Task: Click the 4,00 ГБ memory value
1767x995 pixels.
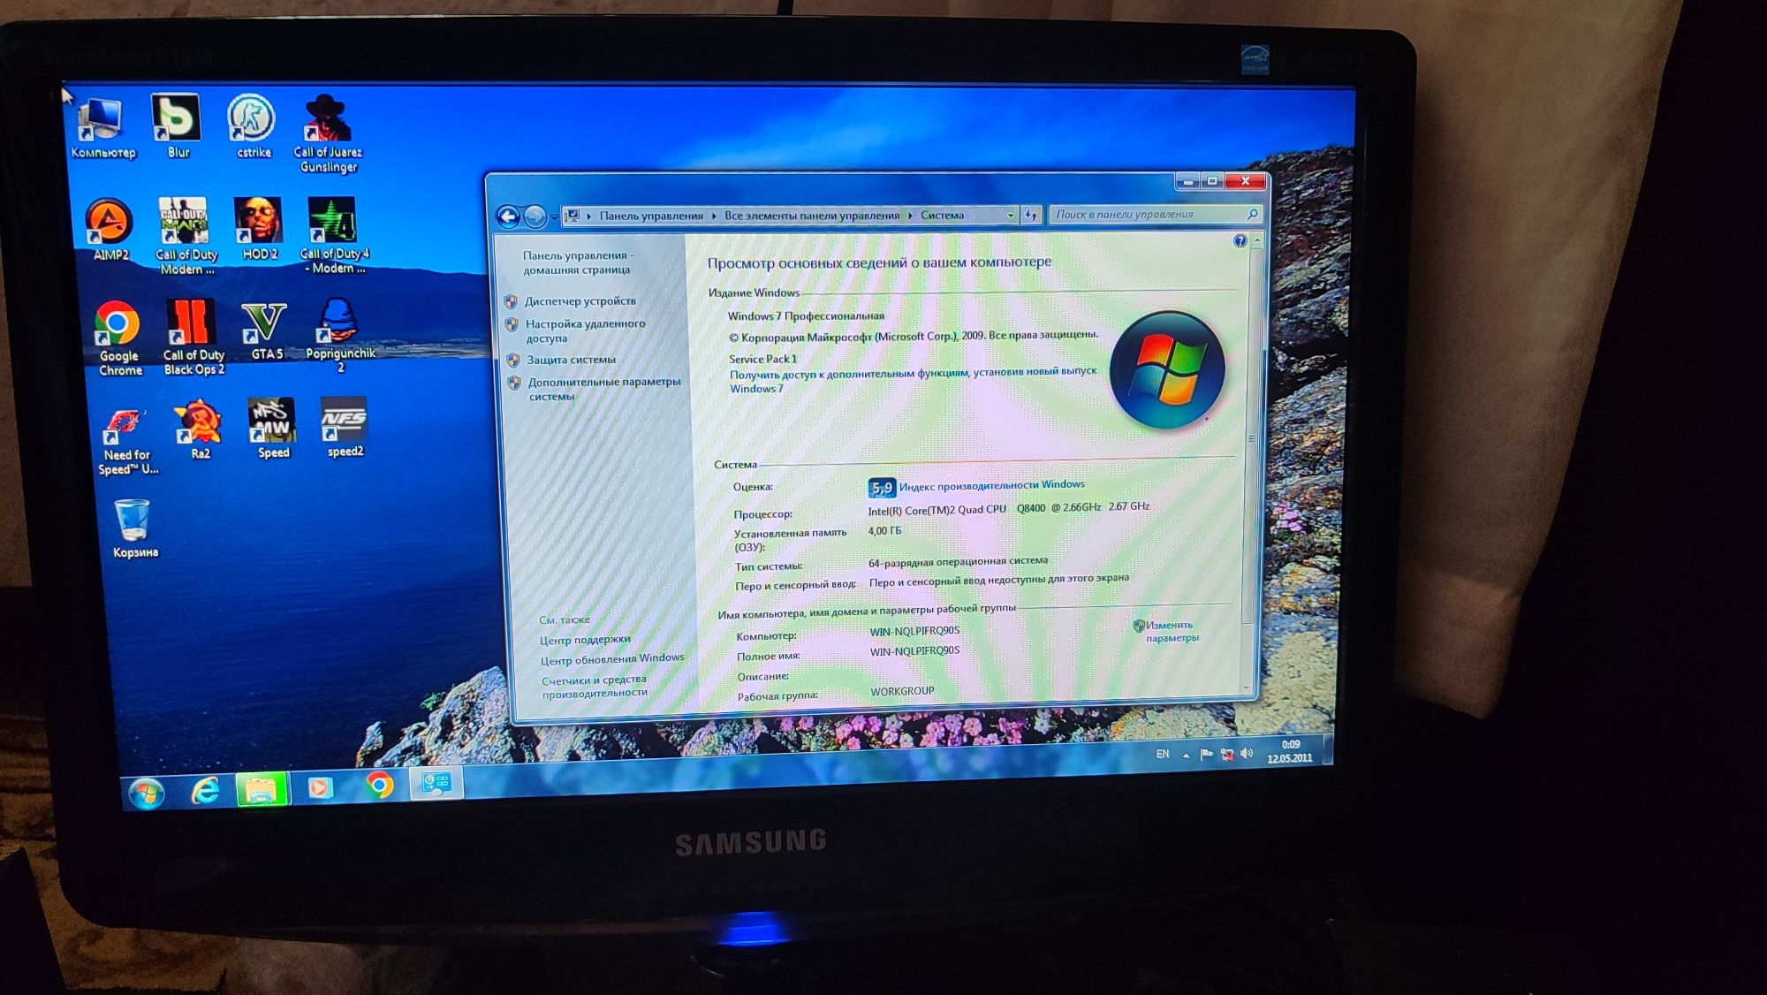Action: coord(884,531)
